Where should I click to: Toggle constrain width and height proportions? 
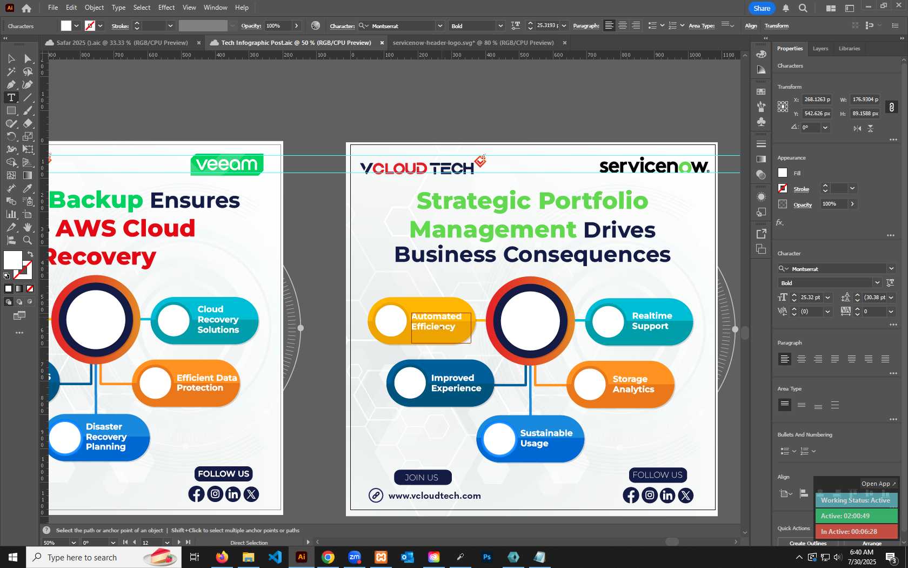click(x=892, y=107)
